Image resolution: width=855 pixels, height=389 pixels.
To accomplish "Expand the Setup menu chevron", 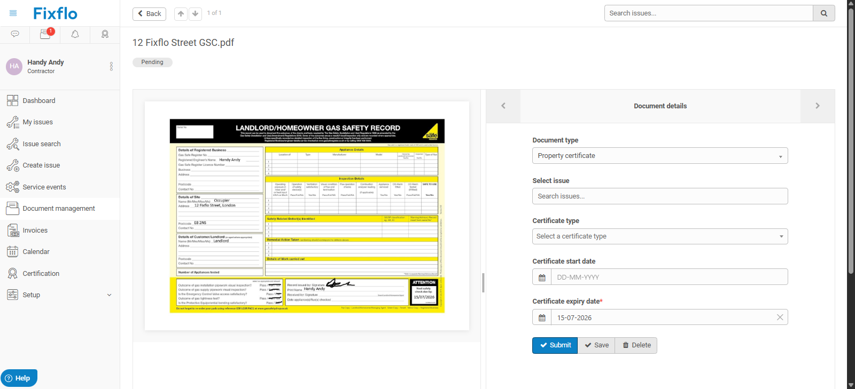I will click(110, 295).
